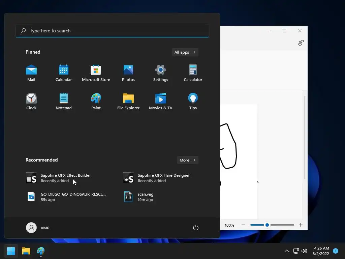Click the chevron in the More button

tap(194, 160)
